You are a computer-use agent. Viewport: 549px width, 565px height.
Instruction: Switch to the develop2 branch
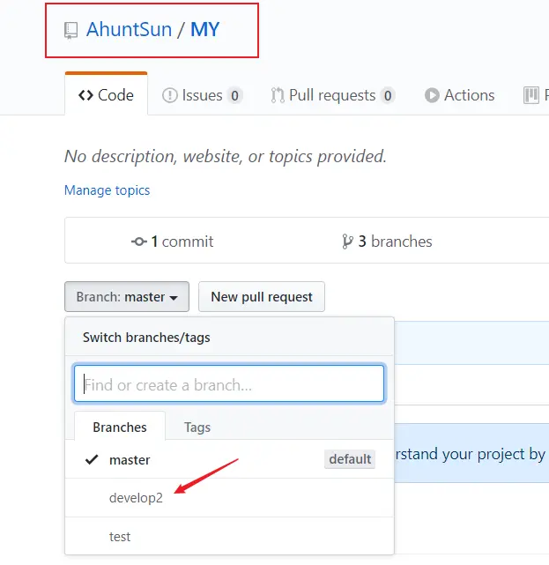229,498
